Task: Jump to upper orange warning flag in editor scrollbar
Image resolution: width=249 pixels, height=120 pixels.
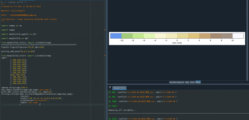Action: [x=105, y=30]
